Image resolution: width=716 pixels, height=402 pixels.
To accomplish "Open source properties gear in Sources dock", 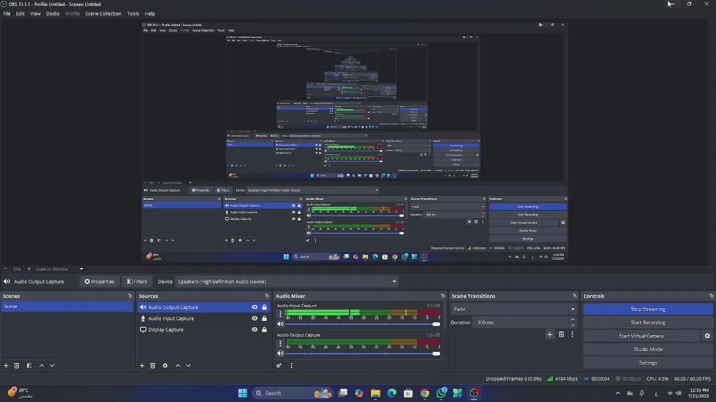I will pos(165,366).
